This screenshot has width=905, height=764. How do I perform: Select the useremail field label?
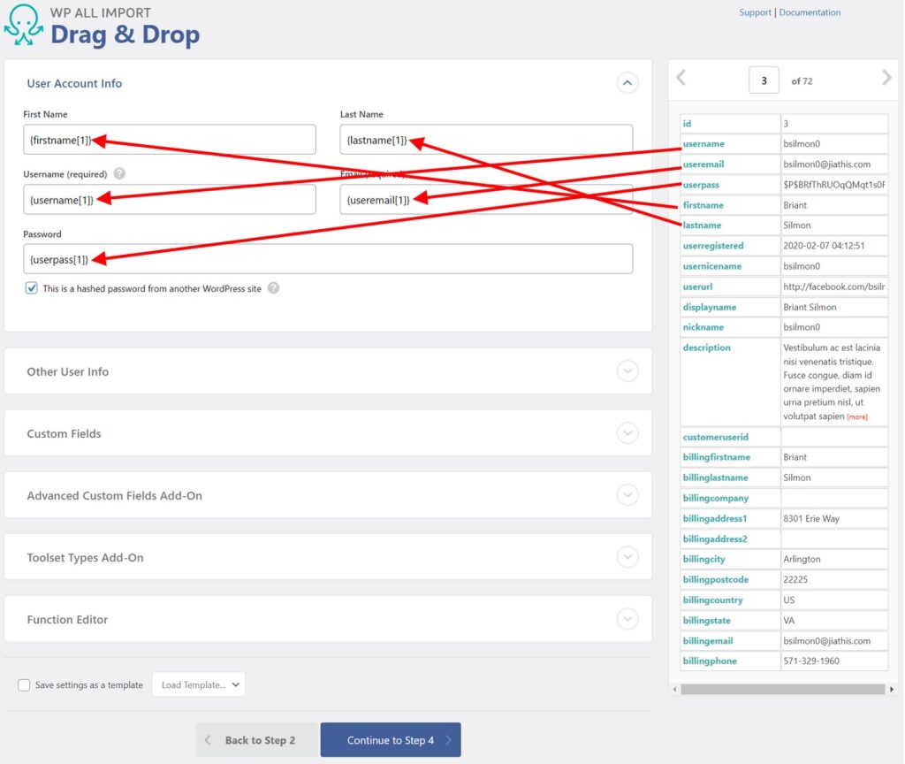pyautogui.click(x=703, y=164)
